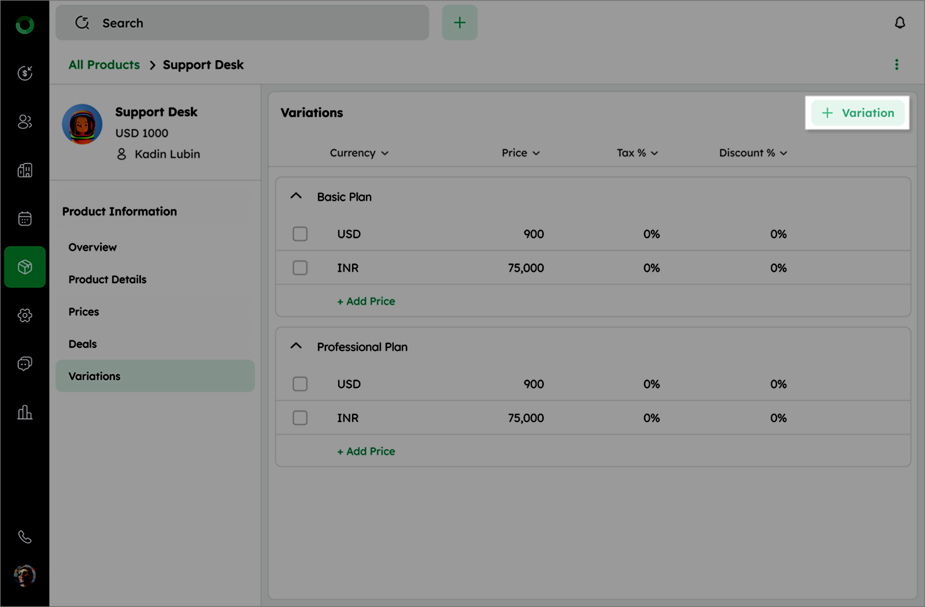Collapse the Professional Plan section

click(x=296, y=346)
